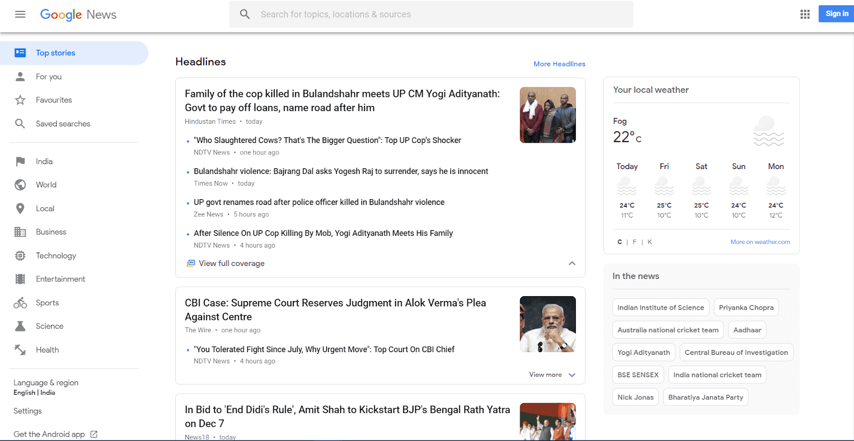The height and width of the screenshot is (441, 854).
Task: Open More Headlines link
Action: (559, 64)
